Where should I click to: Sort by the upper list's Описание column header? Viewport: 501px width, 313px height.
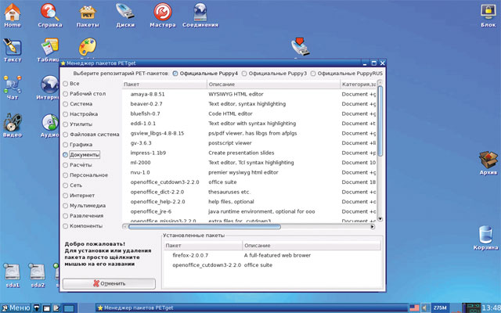coord(273,85)
